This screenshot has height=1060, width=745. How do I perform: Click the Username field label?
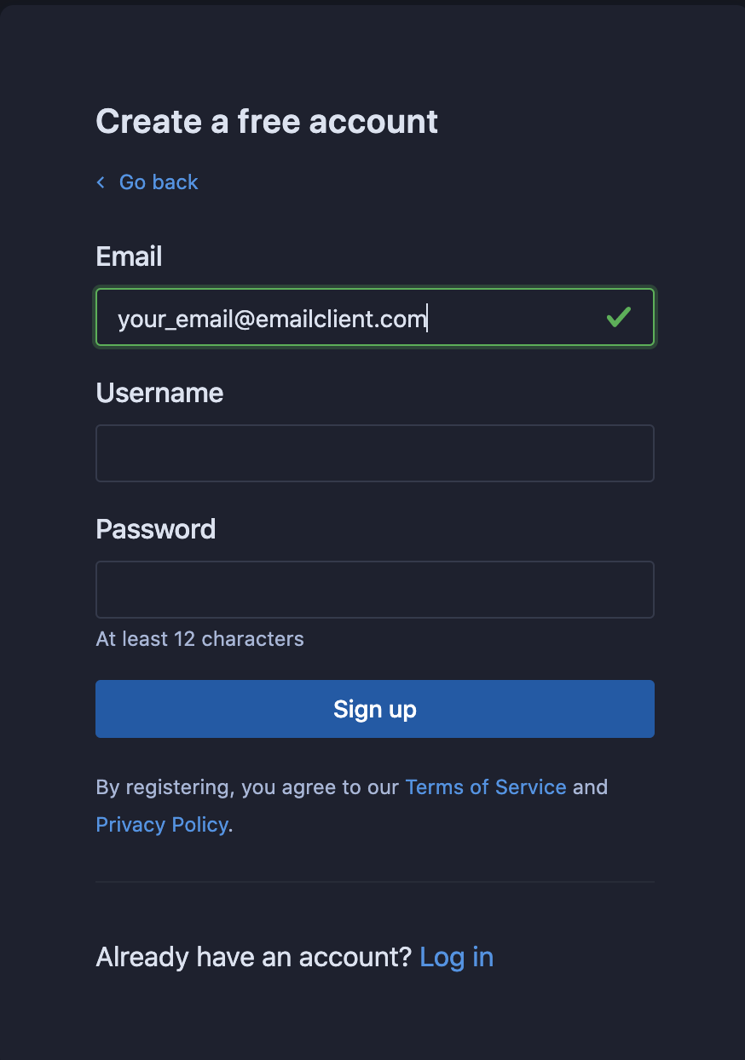pos(159,392)
